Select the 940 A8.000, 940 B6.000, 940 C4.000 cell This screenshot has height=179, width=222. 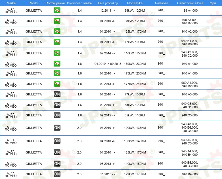[190, 127]
